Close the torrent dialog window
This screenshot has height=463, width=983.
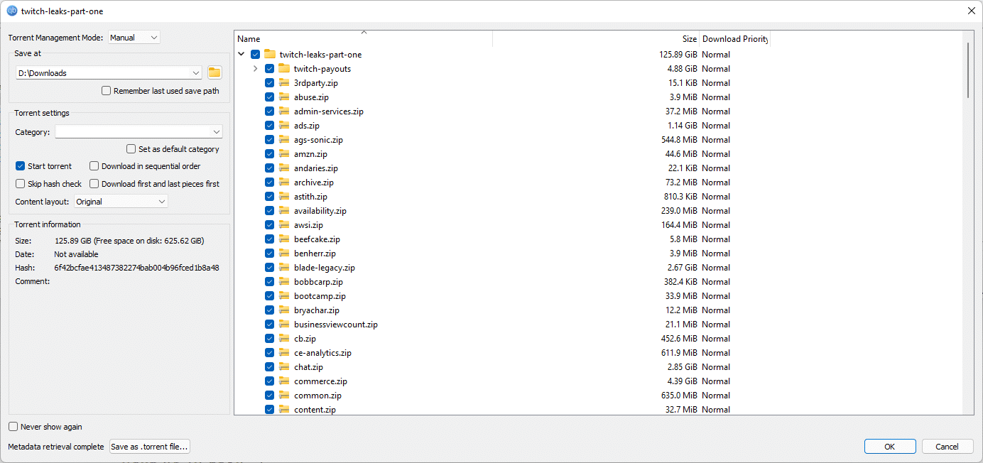pos(971,11)
